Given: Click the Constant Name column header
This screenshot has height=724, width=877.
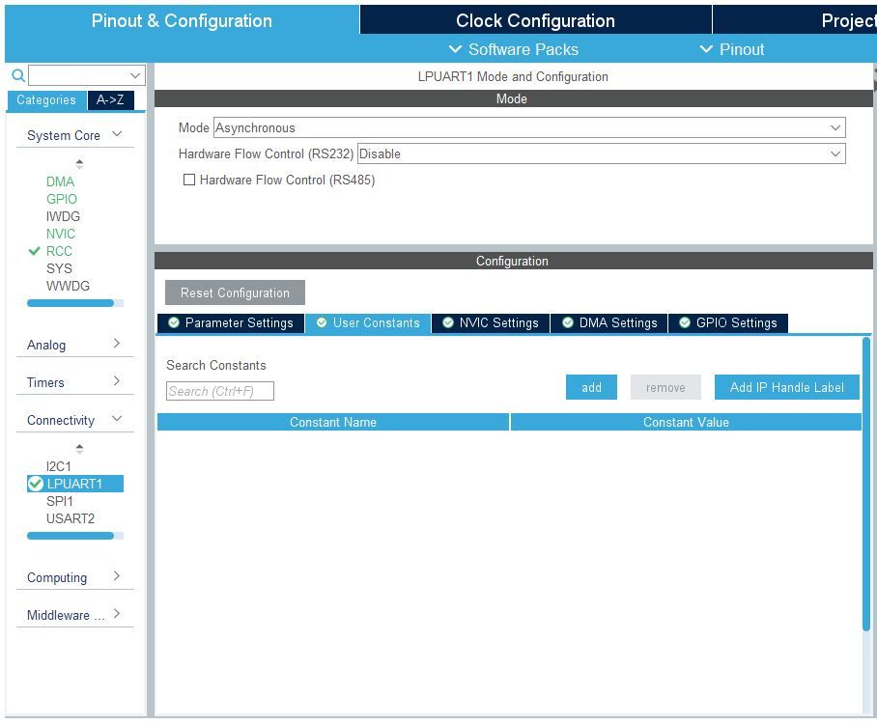Looking at the screenshot, I should click(x=333, y=422).
